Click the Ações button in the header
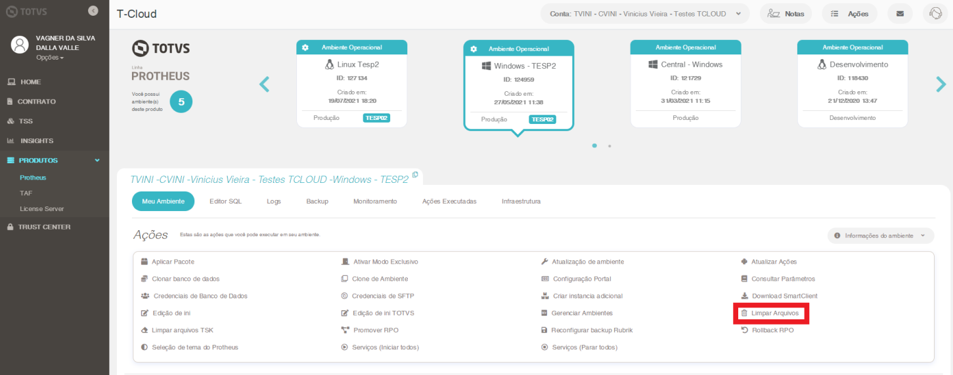The width and height of the screenshot is (953, 375). coord(849,13)
